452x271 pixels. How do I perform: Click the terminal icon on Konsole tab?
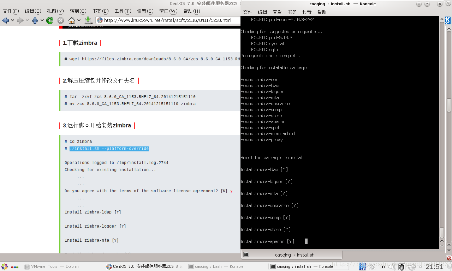click(246, 254)
